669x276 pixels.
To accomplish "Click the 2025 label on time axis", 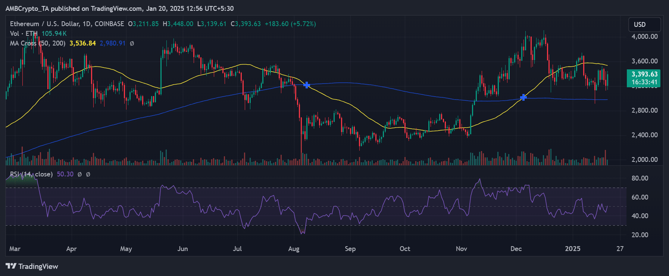I will click(572, 249).
